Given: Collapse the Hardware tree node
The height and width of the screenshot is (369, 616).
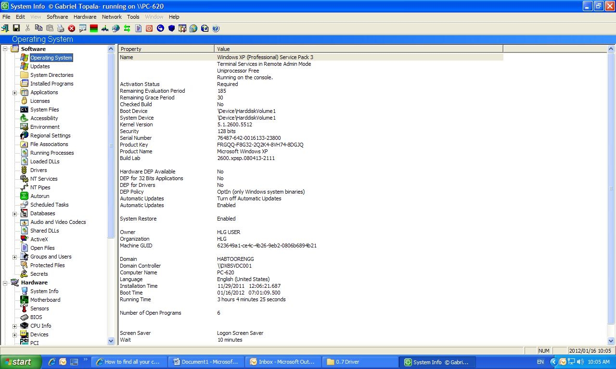Looking at the screenshot, I should [x=5, y=283].
